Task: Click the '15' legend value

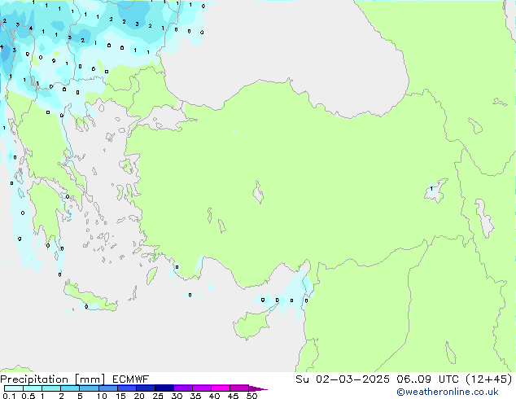Action: click(x=120, y=396)
